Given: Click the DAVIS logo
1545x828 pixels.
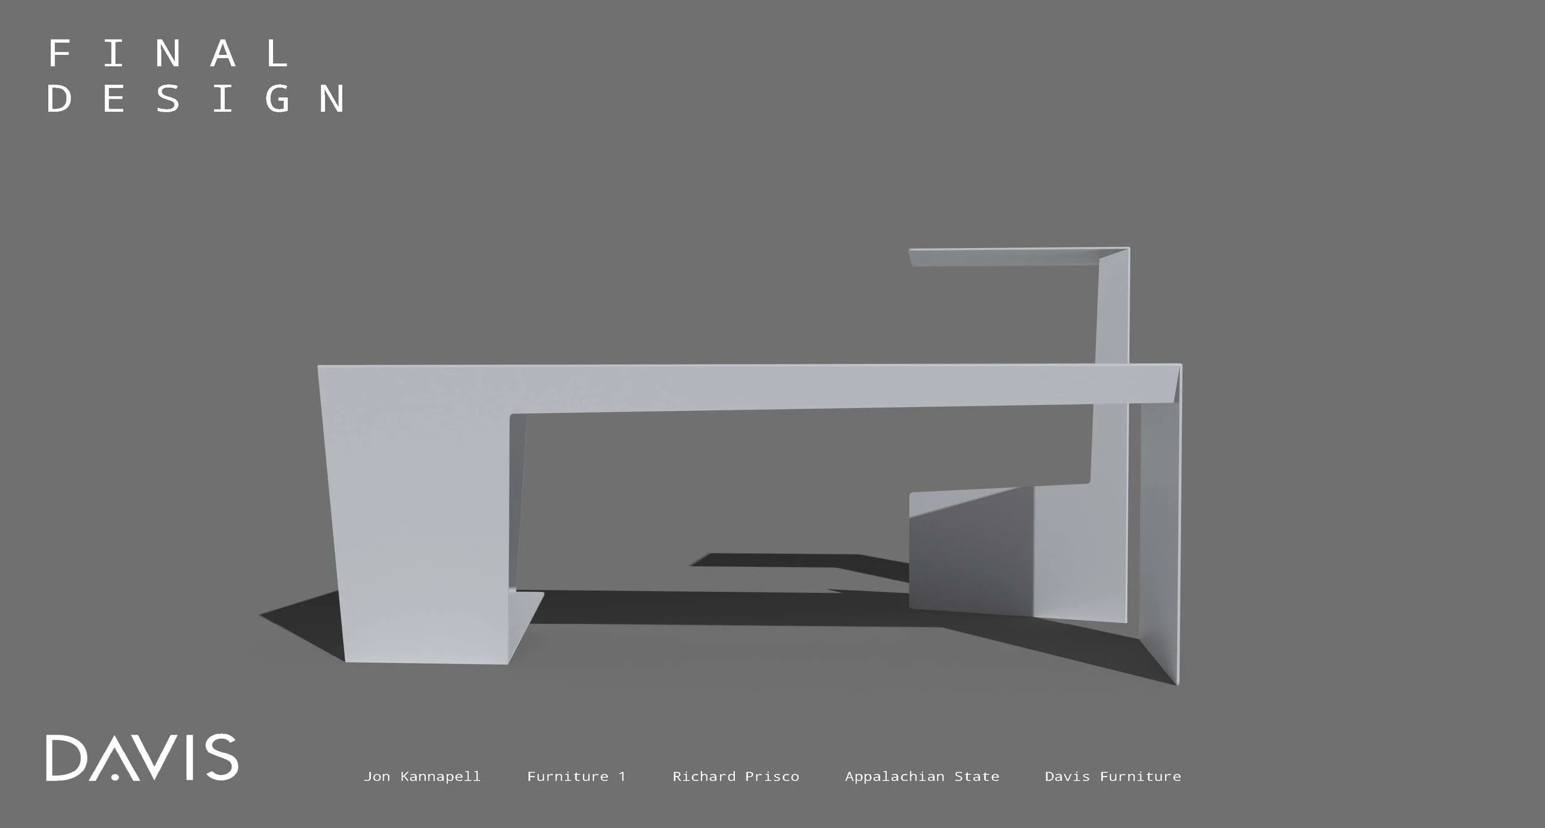Looking at the screenshot, I should click(x=142, y=758).
